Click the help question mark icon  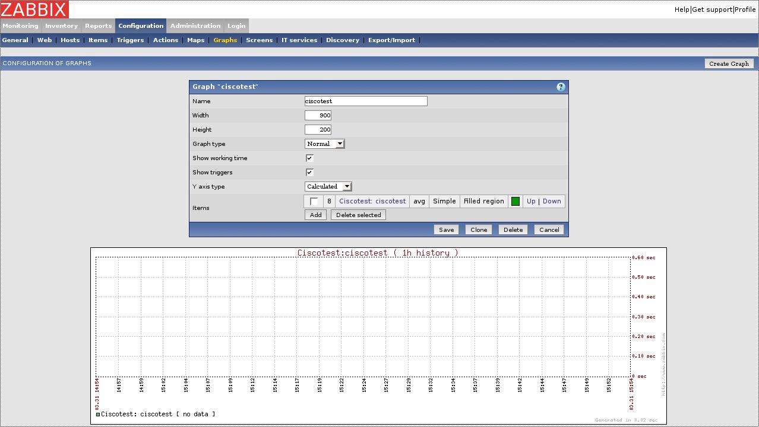561,87
